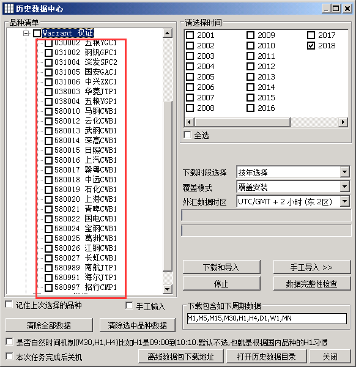356x367 pixels.
Task: Open the 外汇数据时区 timezone dropdown
Action: (x=344, y=201)
